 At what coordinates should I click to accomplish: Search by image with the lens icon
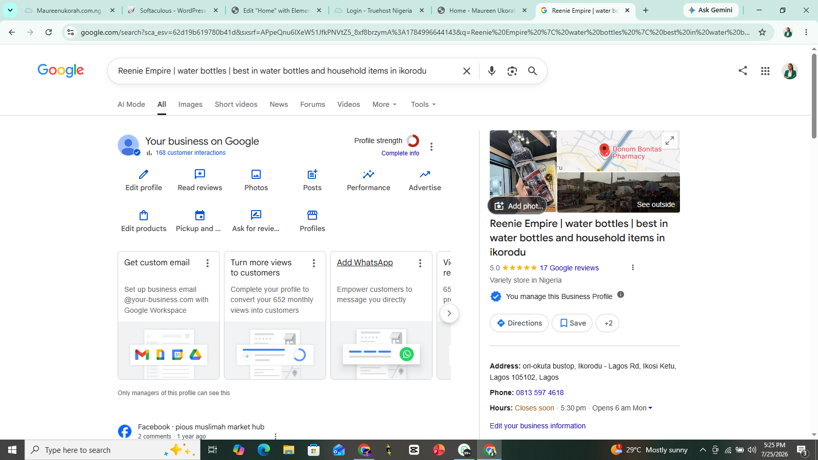tap(512, 71)
